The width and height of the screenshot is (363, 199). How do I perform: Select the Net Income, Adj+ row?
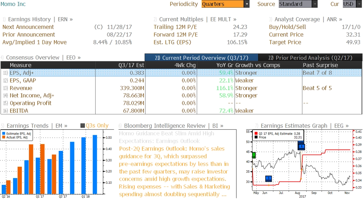tap(181, 96)
